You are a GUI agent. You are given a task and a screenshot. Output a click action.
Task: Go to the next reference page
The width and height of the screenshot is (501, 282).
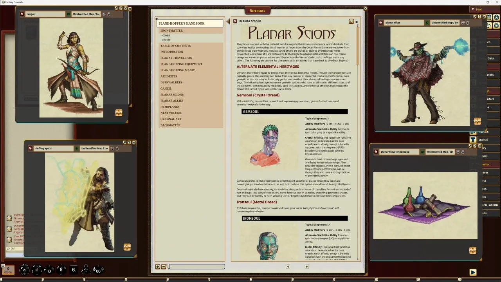(x=306, y=267)
